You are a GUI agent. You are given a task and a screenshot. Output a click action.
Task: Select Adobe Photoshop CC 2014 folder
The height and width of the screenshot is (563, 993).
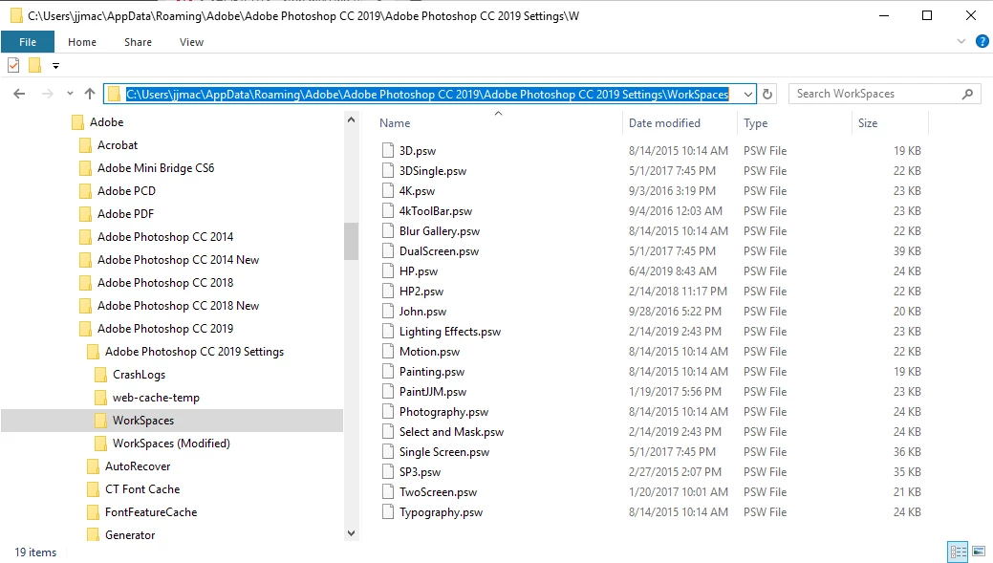point(165,237)
